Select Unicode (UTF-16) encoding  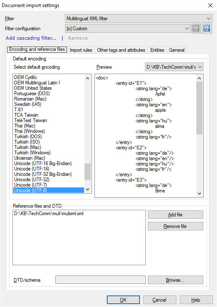(48, 169)
